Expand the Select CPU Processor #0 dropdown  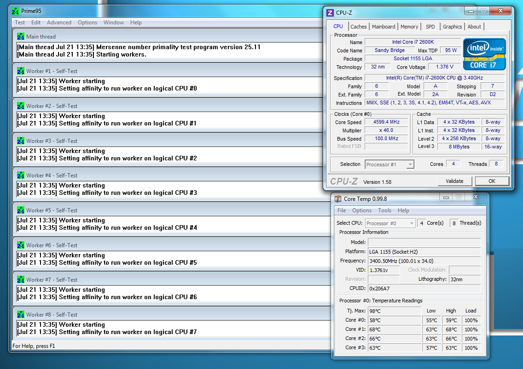pos(390,223)
